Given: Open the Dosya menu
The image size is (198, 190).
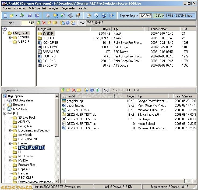Looking at the screenshot, I should [x=6, y=8].
